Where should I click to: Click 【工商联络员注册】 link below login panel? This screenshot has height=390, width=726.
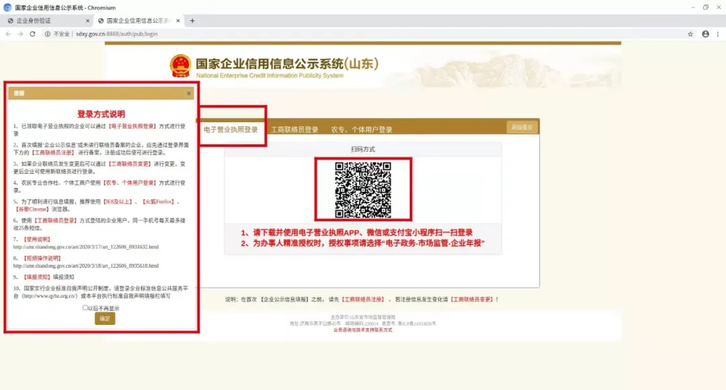point(364,299)
